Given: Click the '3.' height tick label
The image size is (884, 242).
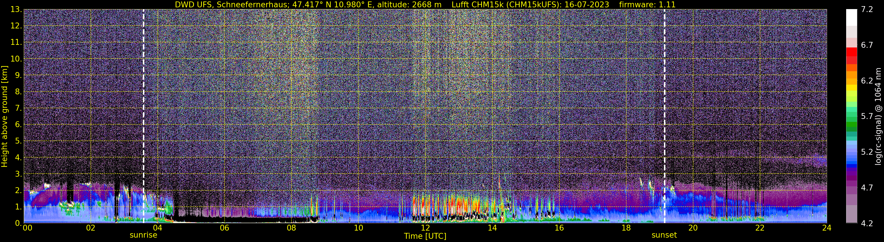Looking at the screenshot, I should click(x=18, y=174).
